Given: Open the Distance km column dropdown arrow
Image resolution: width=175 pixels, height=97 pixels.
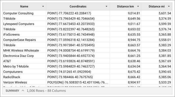Looking at the screenshot, I should point(138,6).
